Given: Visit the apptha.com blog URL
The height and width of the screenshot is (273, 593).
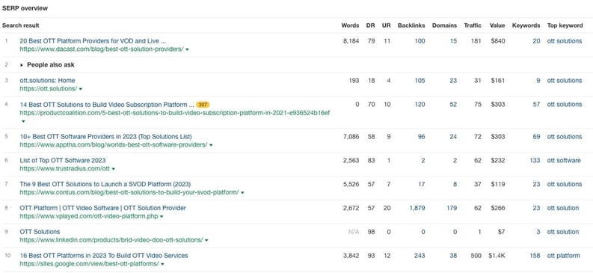Looking at the screenshot, I should click(x=114, y=145).
